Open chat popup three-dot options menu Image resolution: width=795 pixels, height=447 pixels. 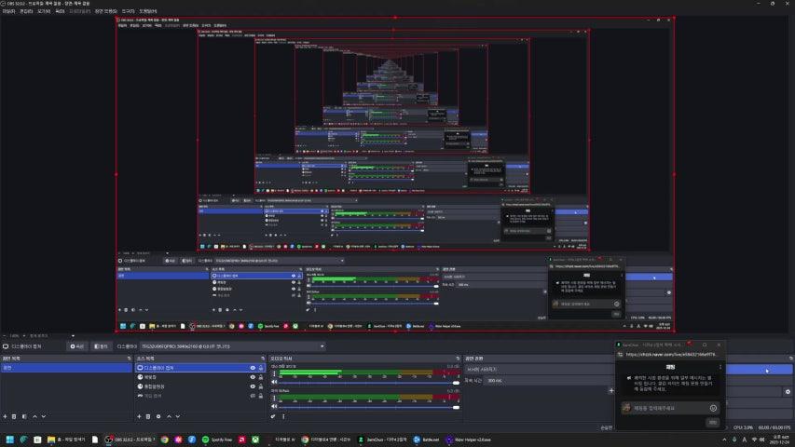720,367
